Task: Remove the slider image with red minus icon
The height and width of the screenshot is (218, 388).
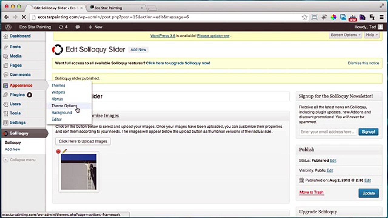Action: click(58, 151)
